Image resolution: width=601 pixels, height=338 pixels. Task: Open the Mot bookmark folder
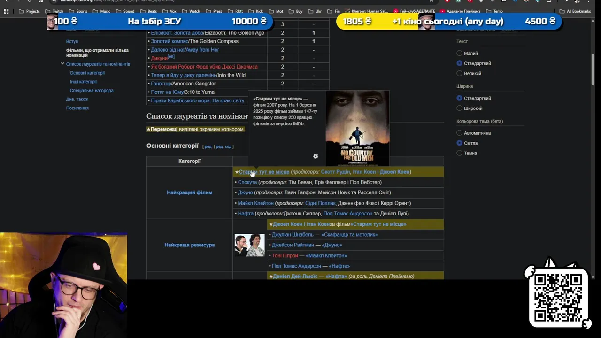(276, 11)
